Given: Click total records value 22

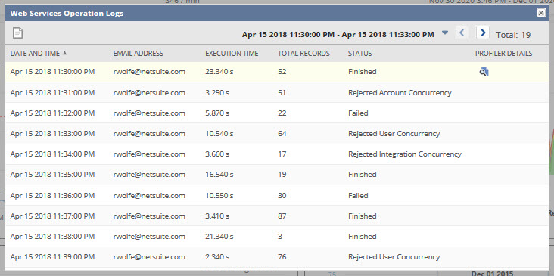Looking at the screenshot, I should tap(282, 113).
